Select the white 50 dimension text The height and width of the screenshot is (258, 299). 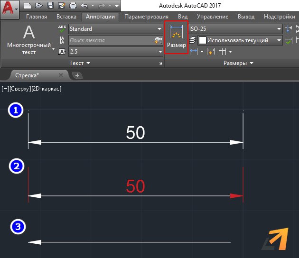click(135, 132)
